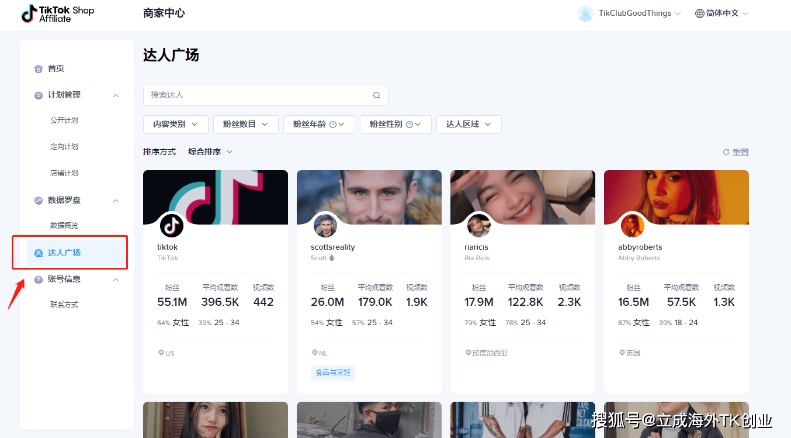Click the 122.8K average views value

click(526, 302)
